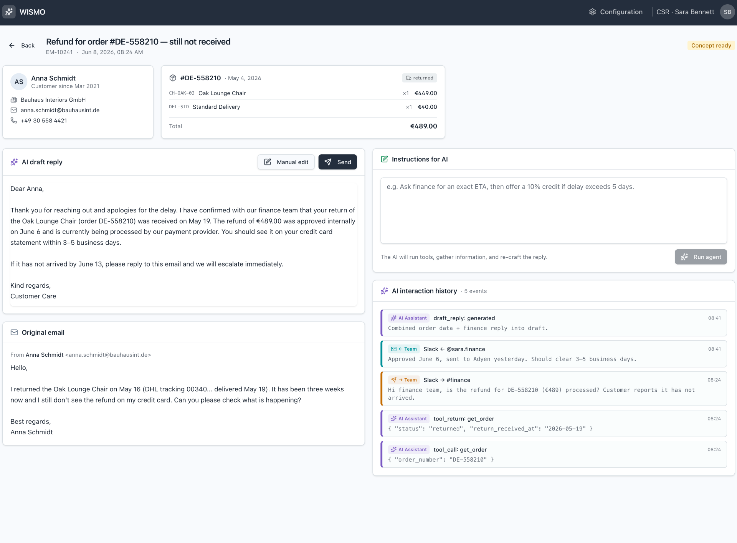Click the returned status badge
737x543 pixels.
click(420, 78)
